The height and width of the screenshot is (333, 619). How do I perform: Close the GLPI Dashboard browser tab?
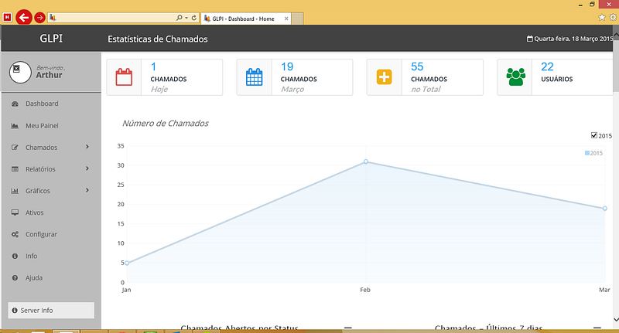pos(286,19)
